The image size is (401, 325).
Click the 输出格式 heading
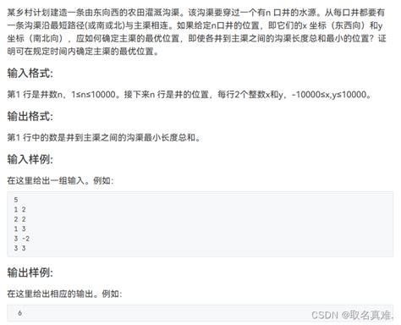[x=30, y=116]
